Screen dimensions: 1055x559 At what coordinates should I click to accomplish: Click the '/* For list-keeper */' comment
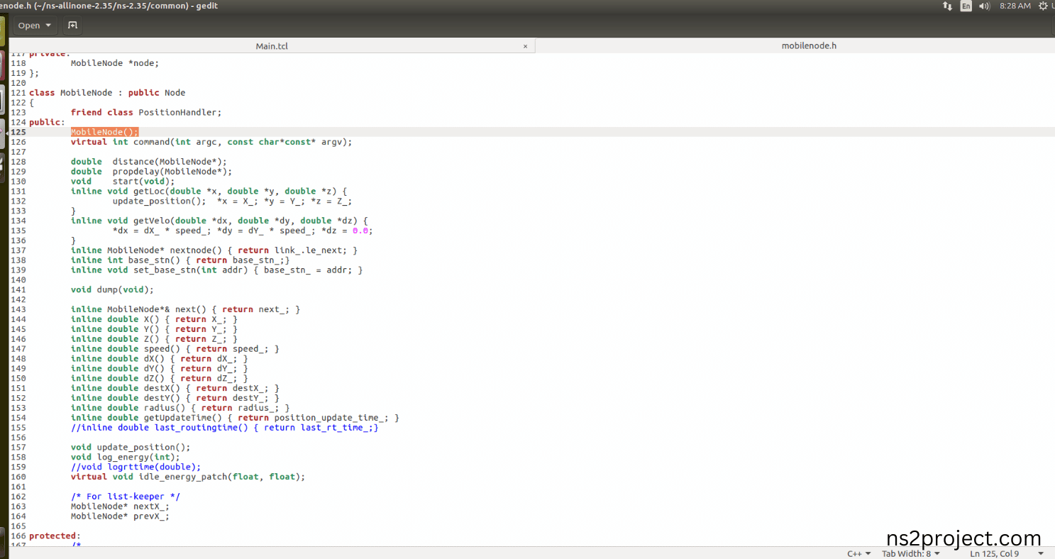(x=126, y=497)
